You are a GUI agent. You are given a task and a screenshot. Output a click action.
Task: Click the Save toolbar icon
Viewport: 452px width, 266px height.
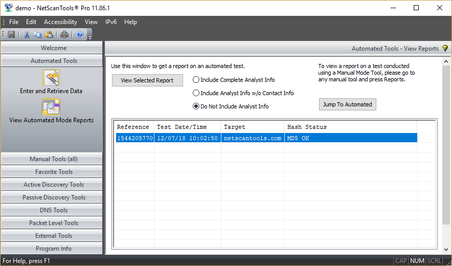pos(12,35)
